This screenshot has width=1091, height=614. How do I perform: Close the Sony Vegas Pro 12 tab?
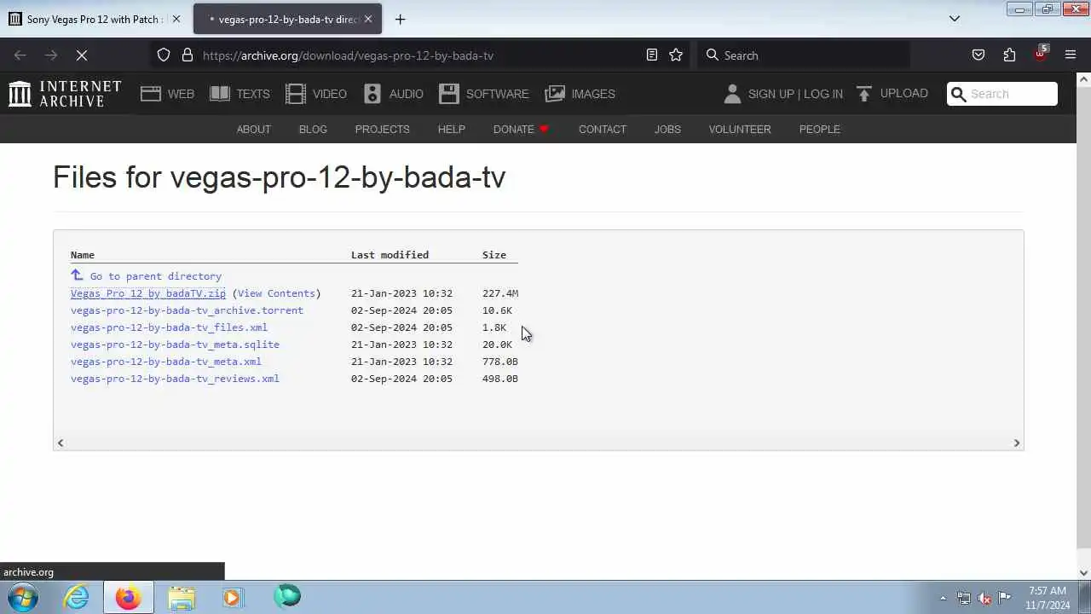click(x=176, y=19)
